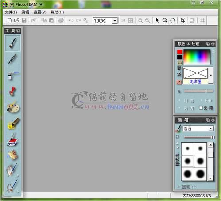Close the 颜色 & 纹理 panel
Image resolution: width=221 pixels, height=201 pixels.
tap(213, 44)
